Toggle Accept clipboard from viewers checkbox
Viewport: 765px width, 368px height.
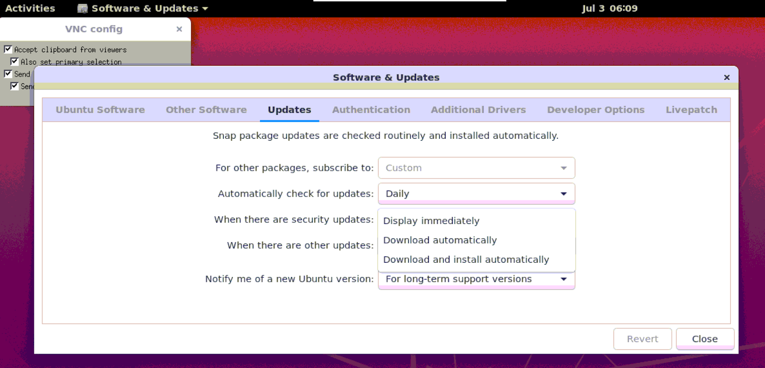(8, 49)
